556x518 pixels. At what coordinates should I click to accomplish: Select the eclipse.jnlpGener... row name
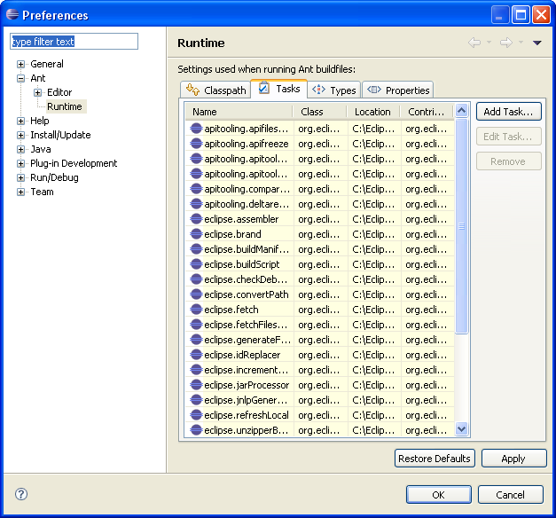pos(246,400)
